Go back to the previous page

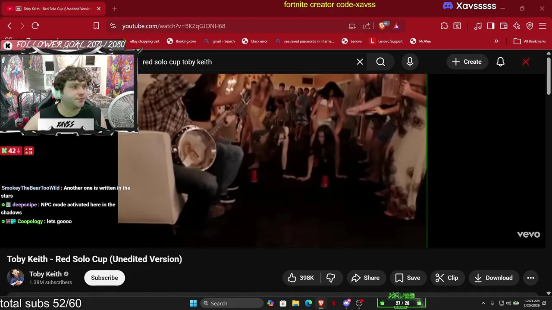point(9,26)
